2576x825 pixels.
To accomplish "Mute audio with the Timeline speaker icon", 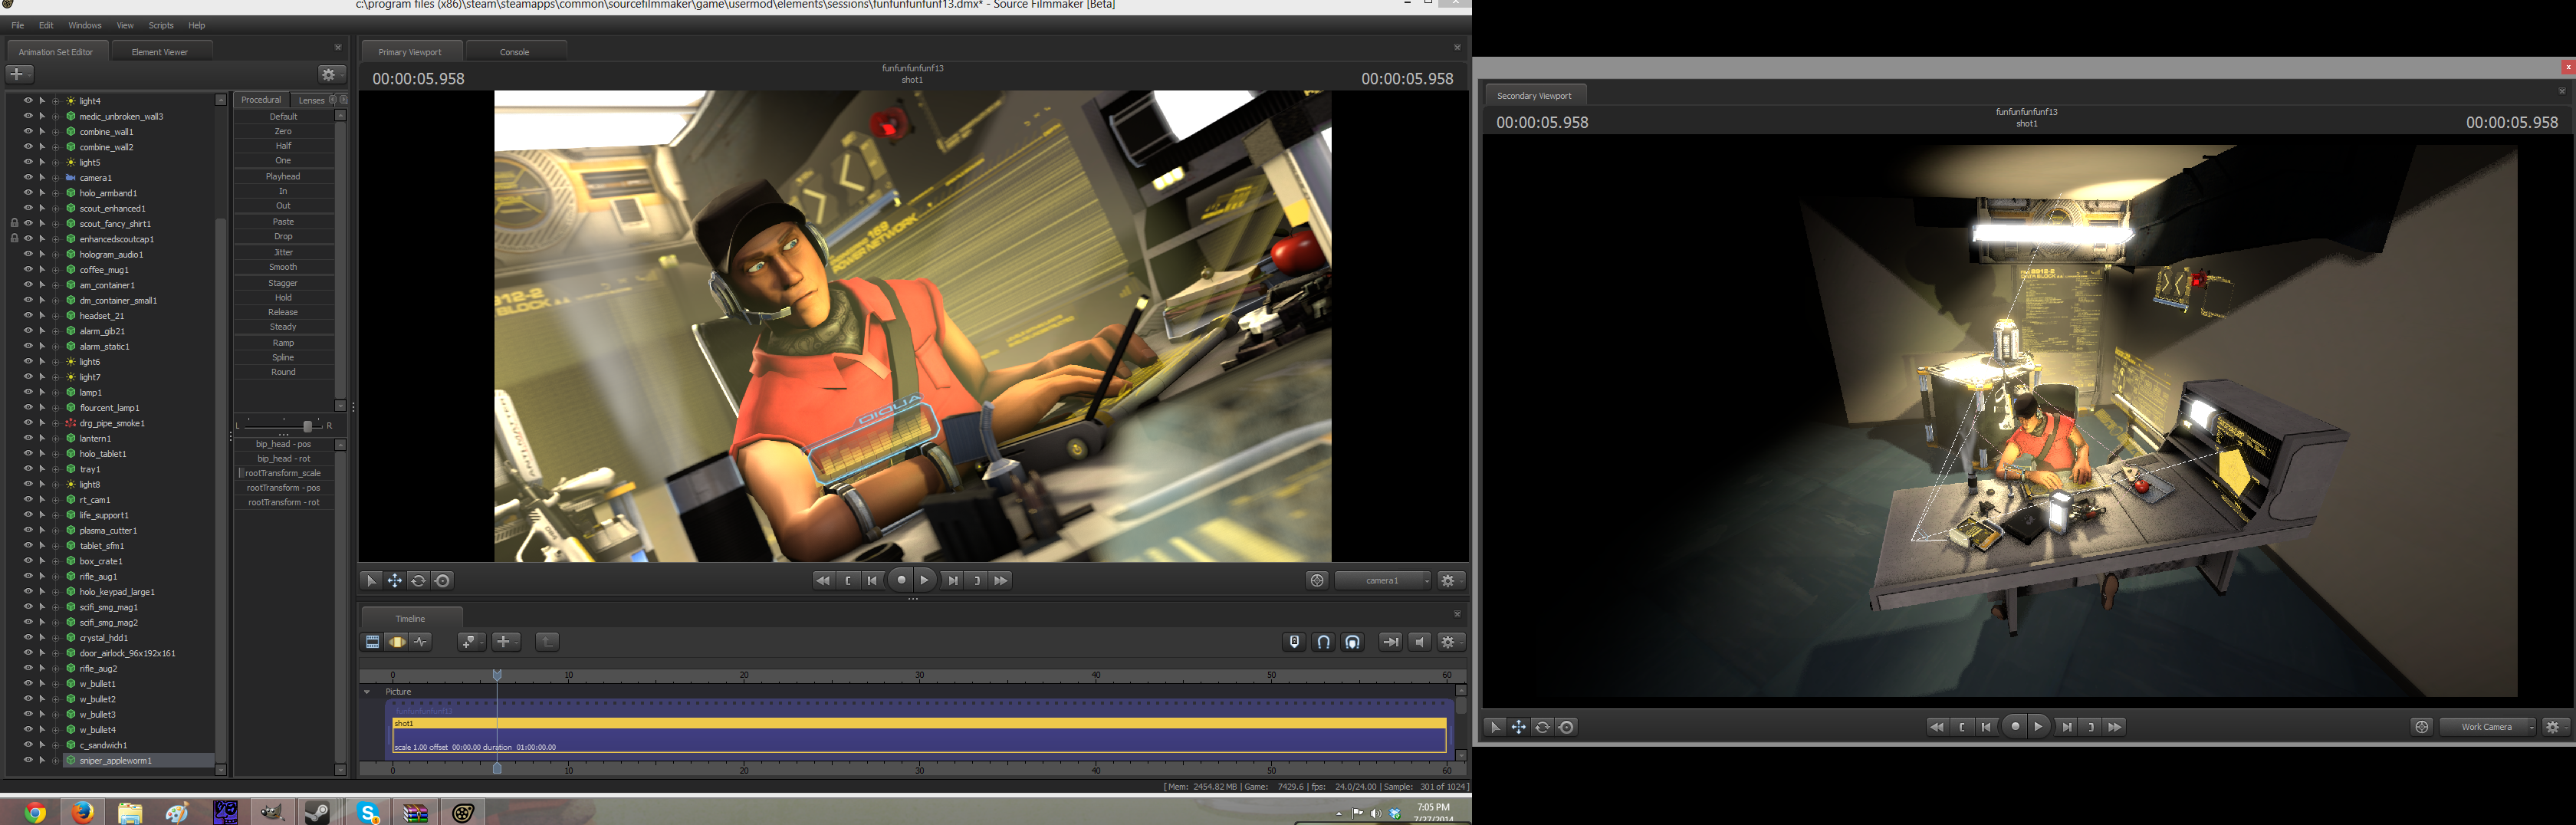I will [1419, 642].
